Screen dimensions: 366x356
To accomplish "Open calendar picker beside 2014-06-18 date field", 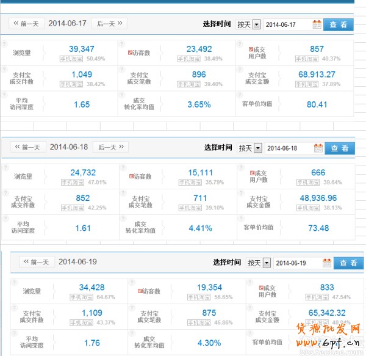I will pos(318,148).
